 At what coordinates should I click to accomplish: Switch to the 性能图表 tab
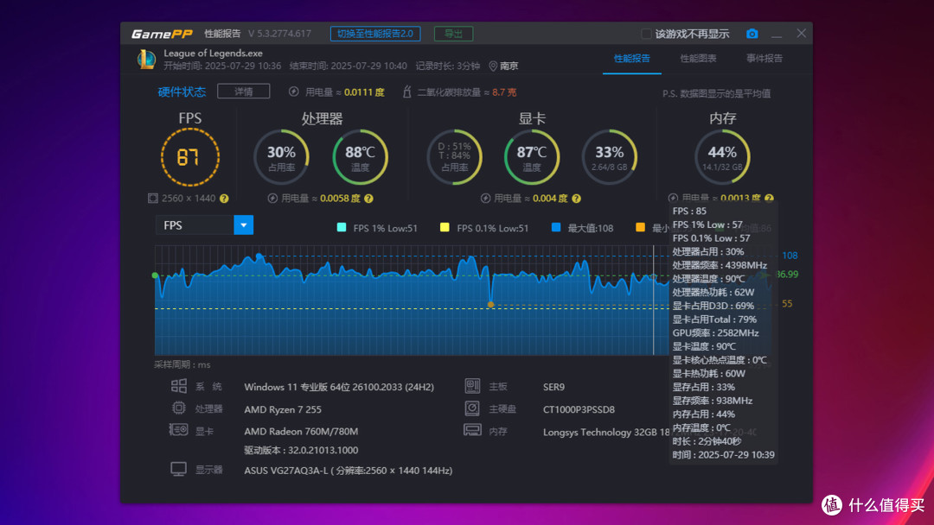(698, 58)
